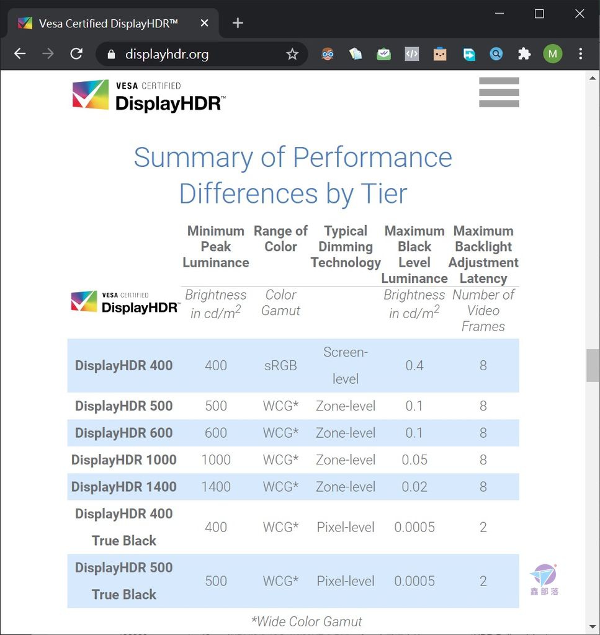
Task: Click the sRGB cell for DisplayHDR 400
Action: pyautogui.click(x=280, y=365)
